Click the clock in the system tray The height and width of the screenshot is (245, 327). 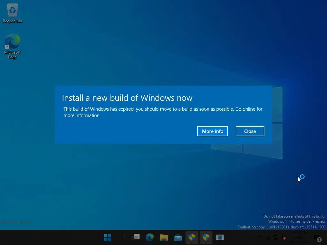[x=299, y=238]
